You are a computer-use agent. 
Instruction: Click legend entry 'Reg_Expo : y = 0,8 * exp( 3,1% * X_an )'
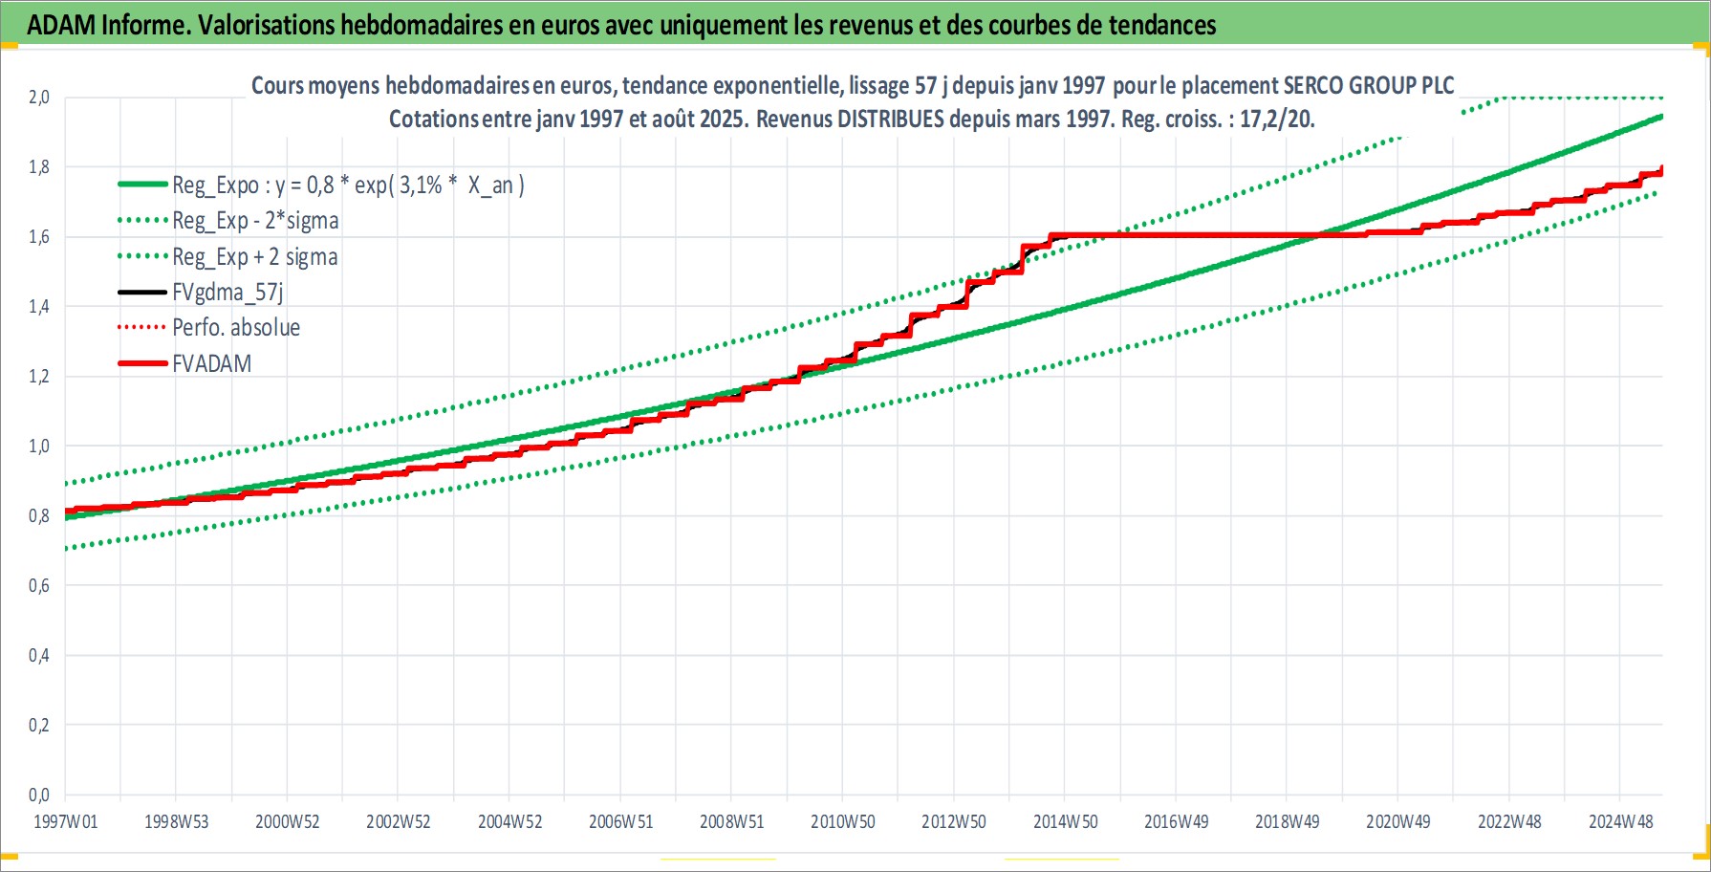348,185
